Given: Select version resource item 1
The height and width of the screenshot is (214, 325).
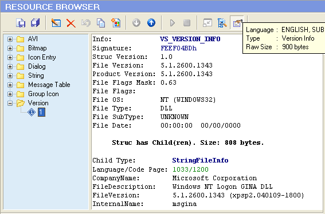Looking at the screenshot, I should [41, 112].
